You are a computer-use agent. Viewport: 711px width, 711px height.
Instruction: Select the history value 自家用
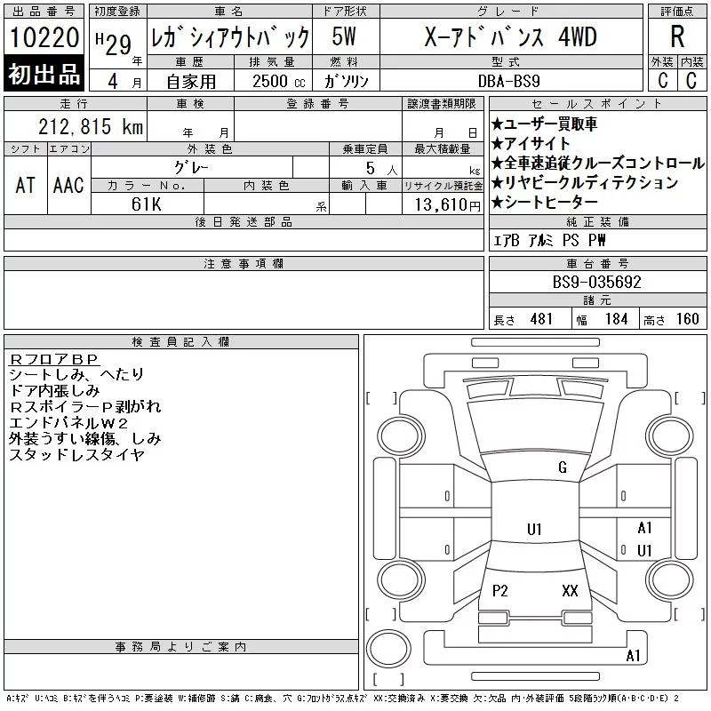pos(191,82)
